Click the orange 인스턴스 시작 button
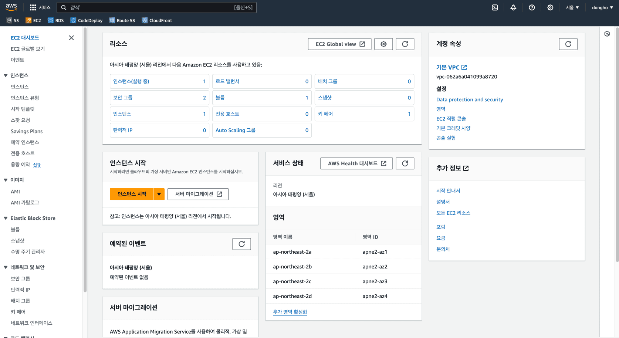Screen dimensions: 619x338 tap(132, 194)
